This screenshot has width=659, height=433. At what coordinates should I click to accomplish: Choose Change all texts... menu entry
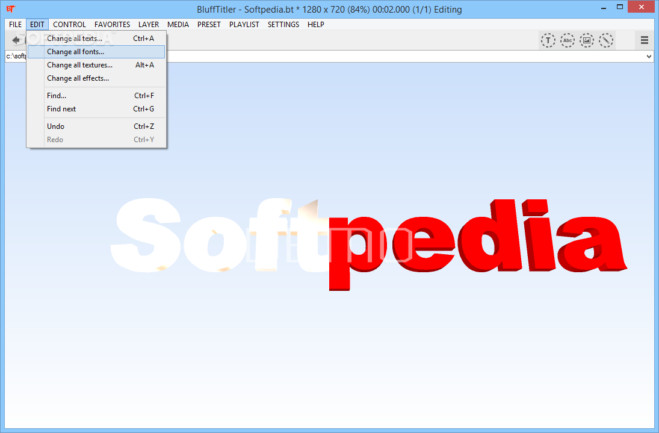tap(96, 39)
